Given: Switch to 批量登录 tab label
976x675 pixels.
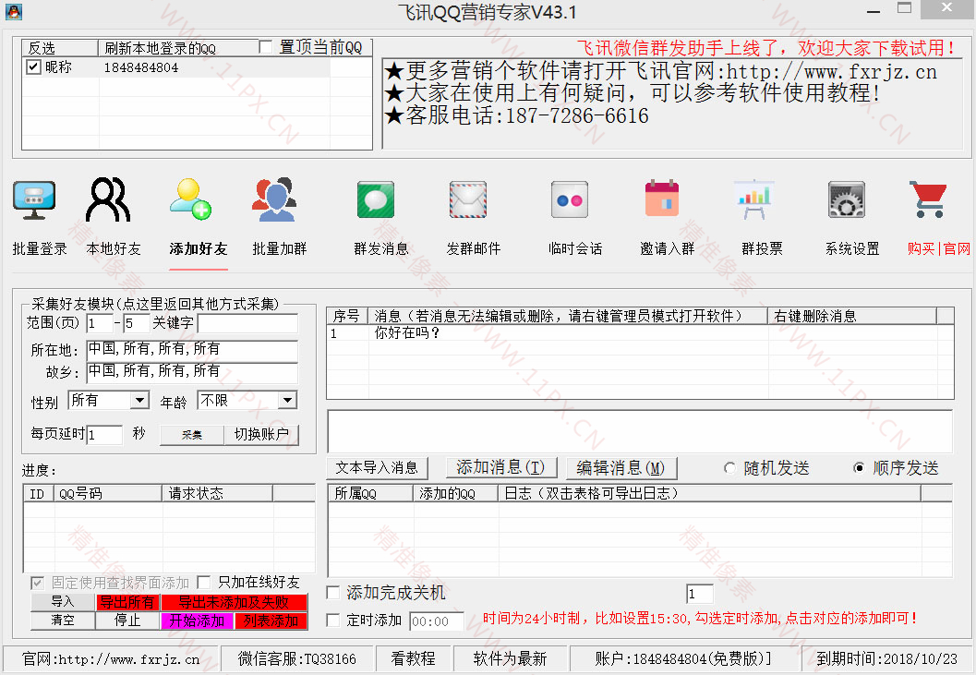Looking at the screenshot, I should pyautogui.click(x=40, y=249).
